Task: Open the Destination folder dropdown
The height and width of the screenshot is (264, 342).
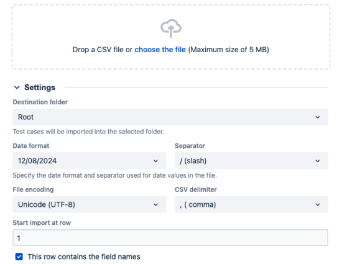Action: pos(170,117)
